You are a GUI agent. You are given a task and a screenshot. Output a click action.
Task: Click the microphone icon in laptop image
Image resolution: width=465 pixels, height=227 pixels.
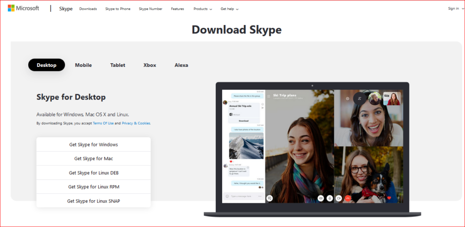click(330, 198)
